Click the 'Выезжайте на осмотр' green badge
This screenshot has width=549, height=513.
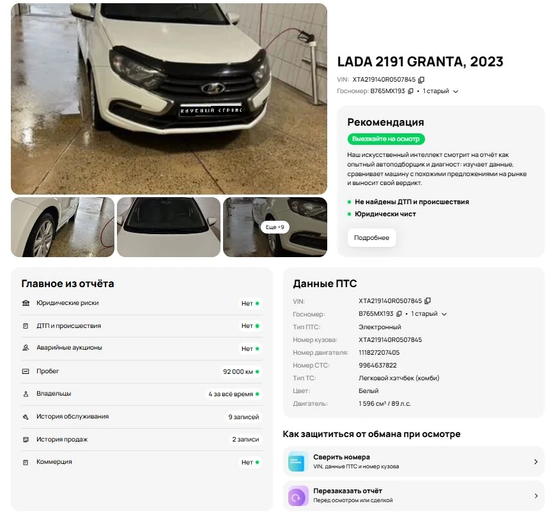(x=386, y=139)
